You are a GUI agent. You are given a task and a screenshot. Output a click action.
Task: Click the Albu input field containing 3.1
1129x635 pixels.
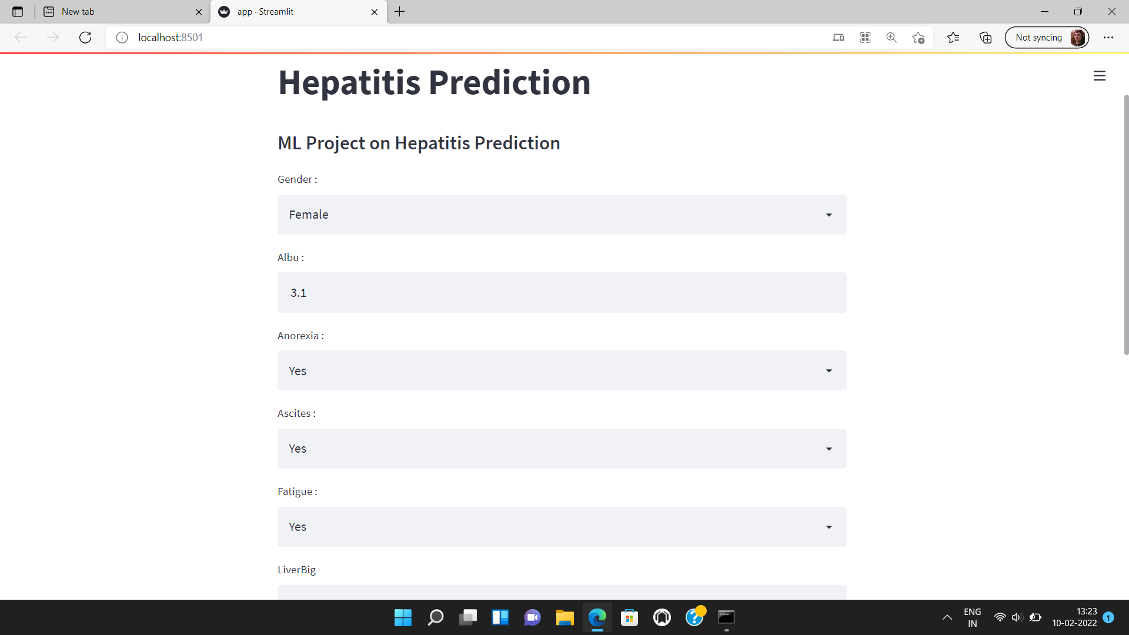click(562, 292)
